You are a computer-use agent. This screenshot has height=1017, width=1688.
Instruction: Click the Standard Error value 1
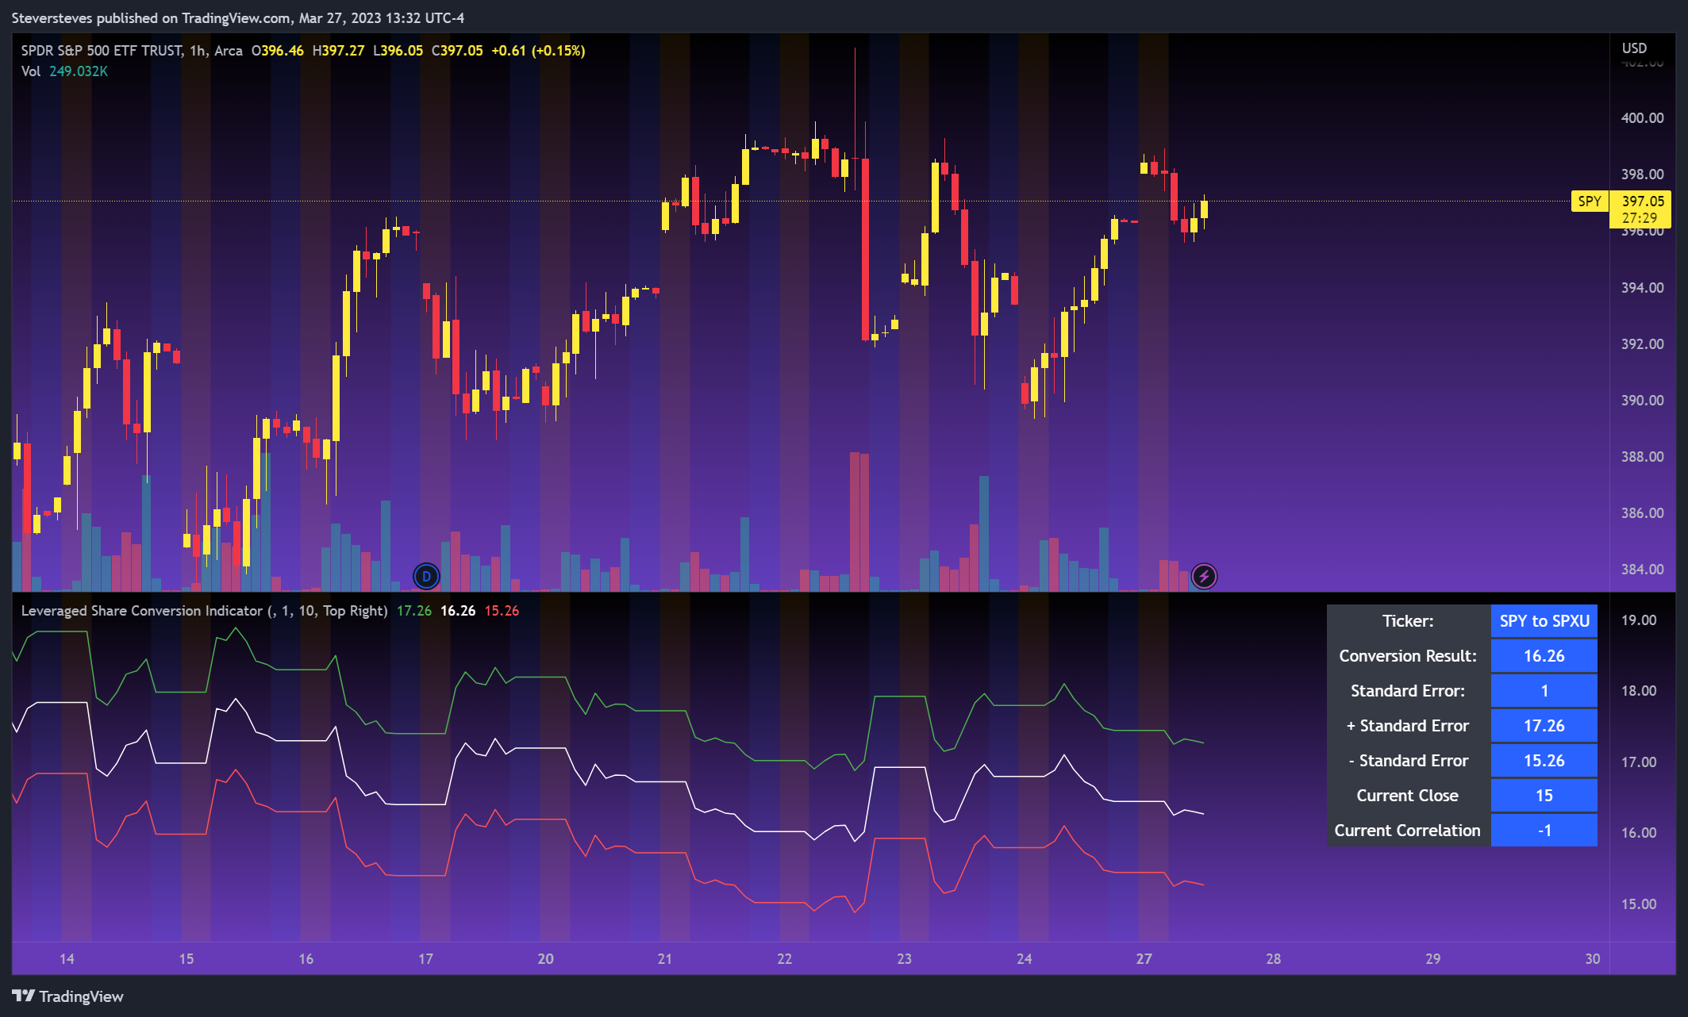(1544, 691)
